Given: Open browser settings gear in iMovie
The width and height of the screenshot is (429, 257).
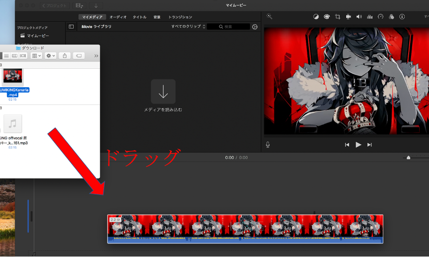Looking at the screenshot, I should point(254,27).
